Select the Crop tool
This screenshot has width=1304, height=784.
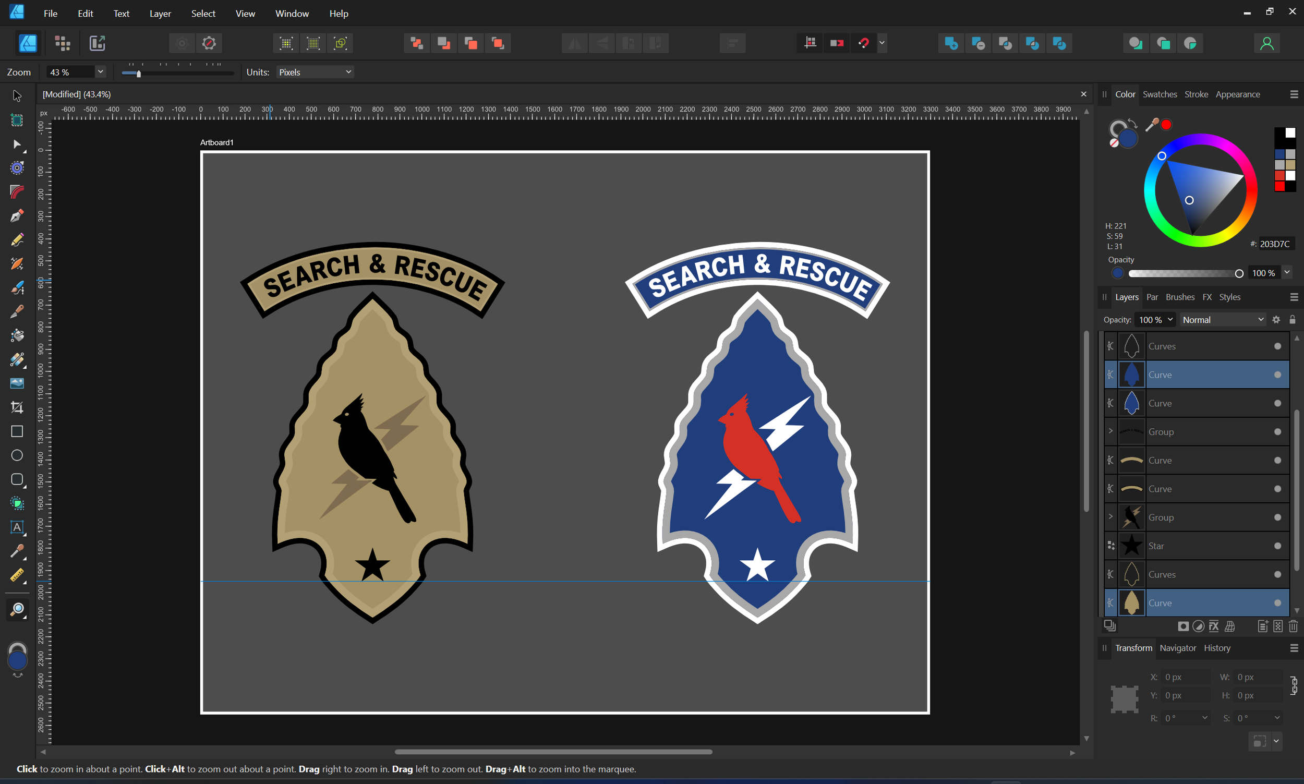(17, 407)
